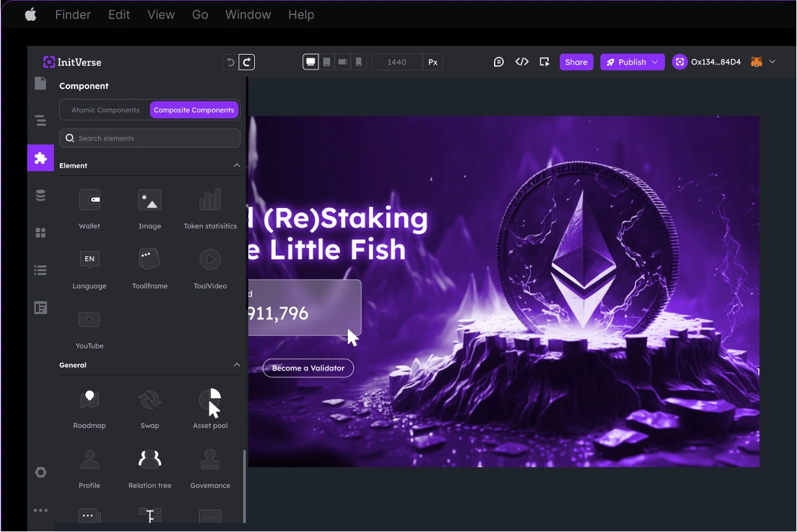
Task: Select the Swap component
Action: tap(150, 408)
